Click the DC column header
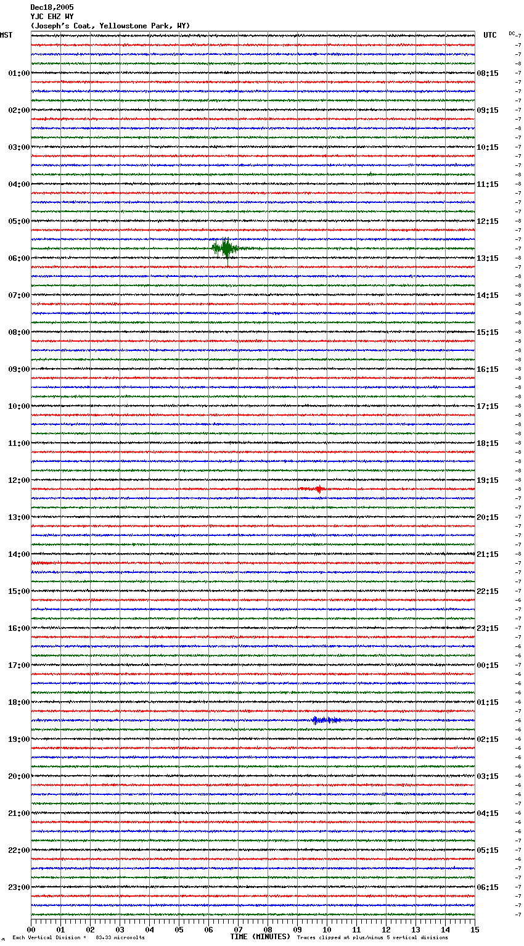The width and height of the screenshot is (524, 946). point(512,33)
